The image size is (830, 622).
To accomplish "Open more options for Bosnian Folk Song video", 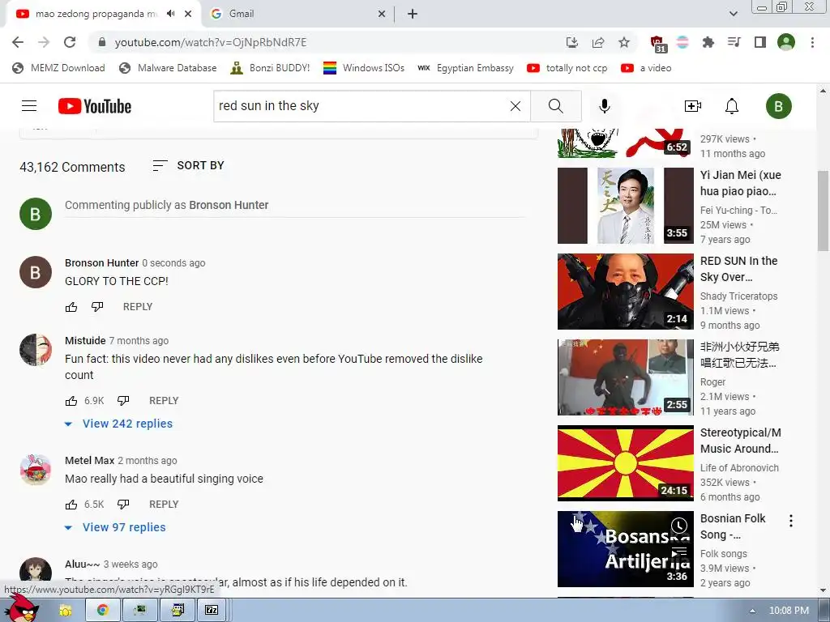I will click(791, 521).
